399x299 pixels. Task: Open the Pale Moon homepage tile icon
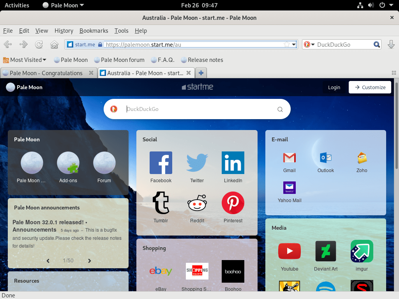(32, 163)
